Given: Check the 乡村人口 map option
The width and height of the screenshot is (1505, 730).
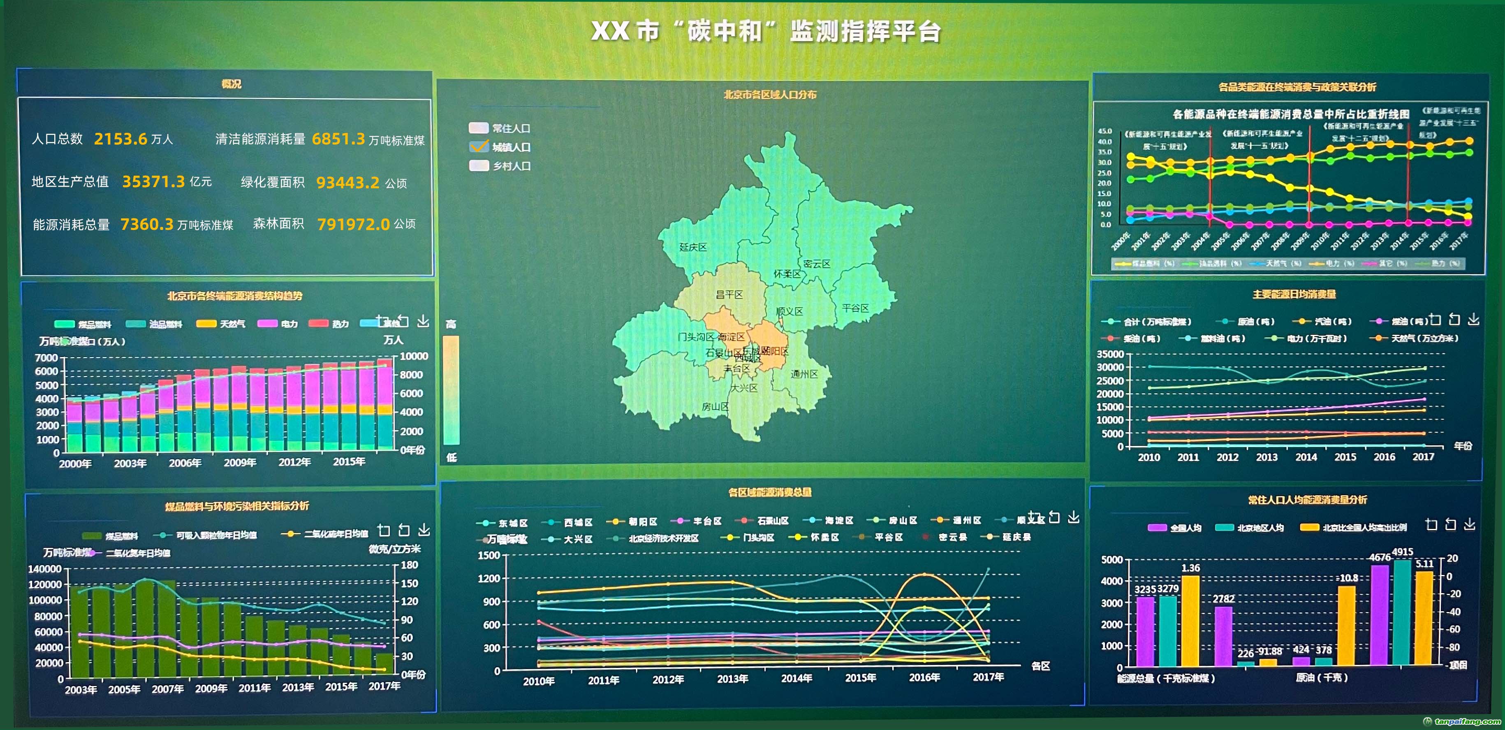Looking at the screenshot, I should pos(479,166).
